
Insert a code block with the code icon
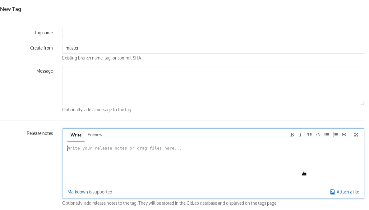318,134
